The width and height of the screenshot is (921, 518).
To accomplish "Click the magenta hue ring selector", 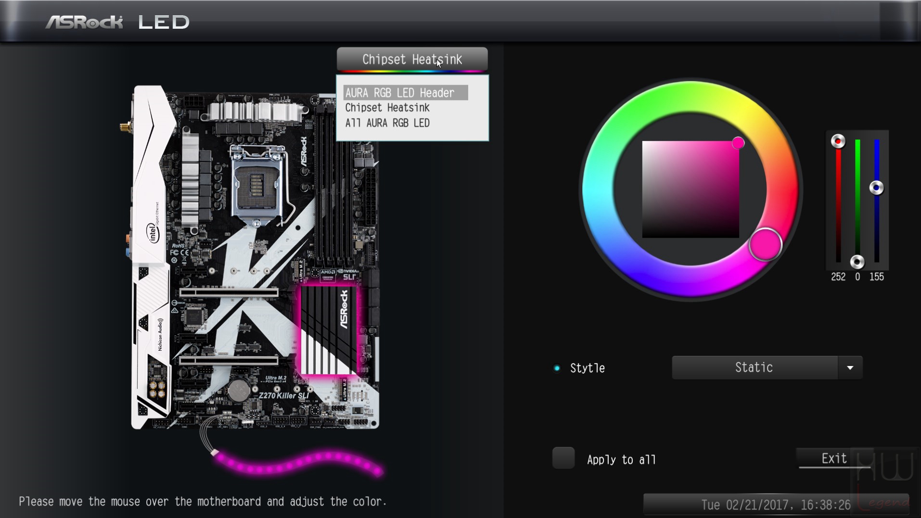I will (765, 245).
